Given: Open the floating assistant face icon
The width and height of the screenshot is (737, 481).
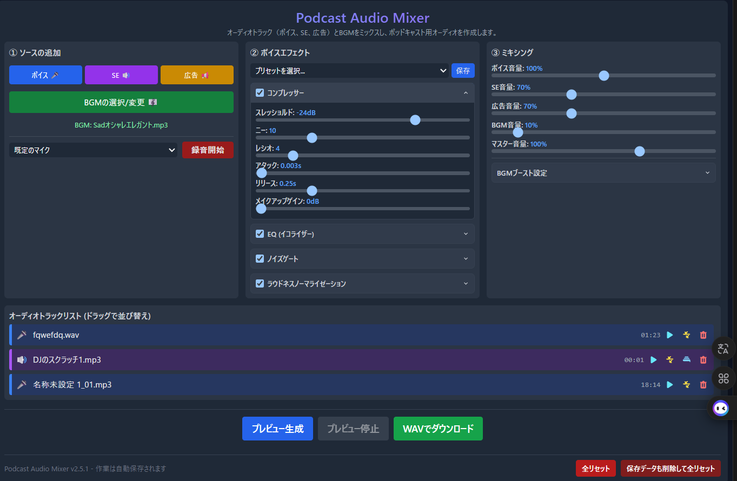Looking at the screenshot, I should tap(721, 408).
